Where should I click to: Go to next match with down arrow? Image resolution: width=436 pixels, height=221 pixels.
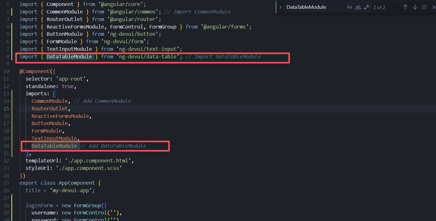click(415, 7)
